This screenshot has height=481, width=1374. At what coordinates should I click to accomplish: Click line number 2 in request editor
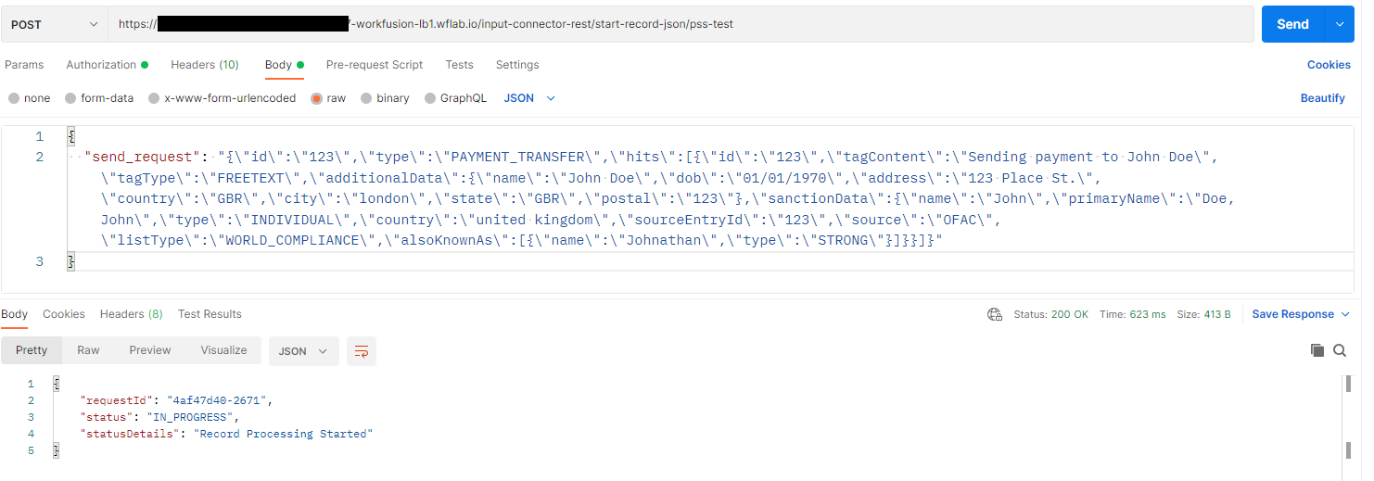coord(39,158)
